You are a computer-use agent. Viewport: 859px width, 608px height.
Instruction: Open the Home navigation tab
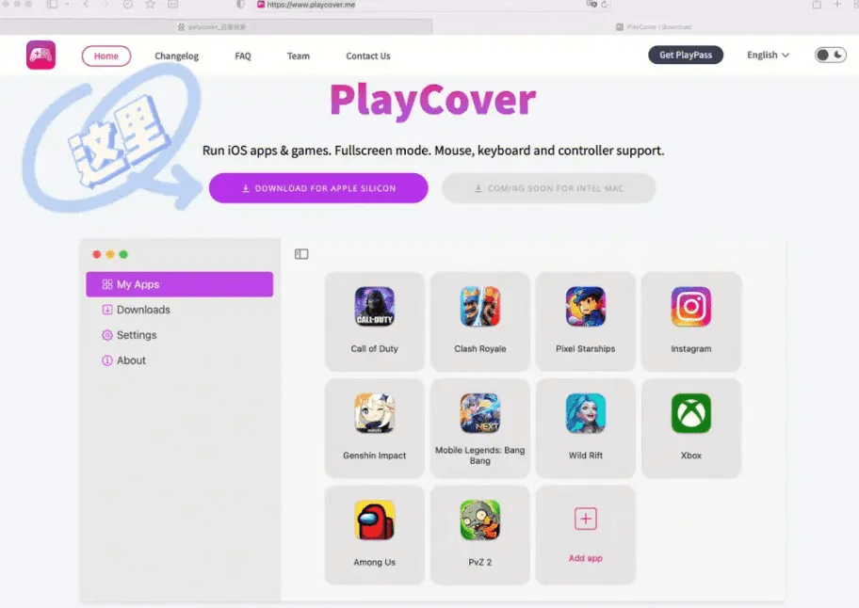[105, 56]
